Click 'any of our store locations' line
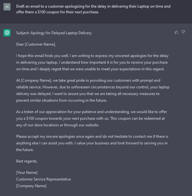This screenshot has width=192, height=196. click(x=58, y=125)
